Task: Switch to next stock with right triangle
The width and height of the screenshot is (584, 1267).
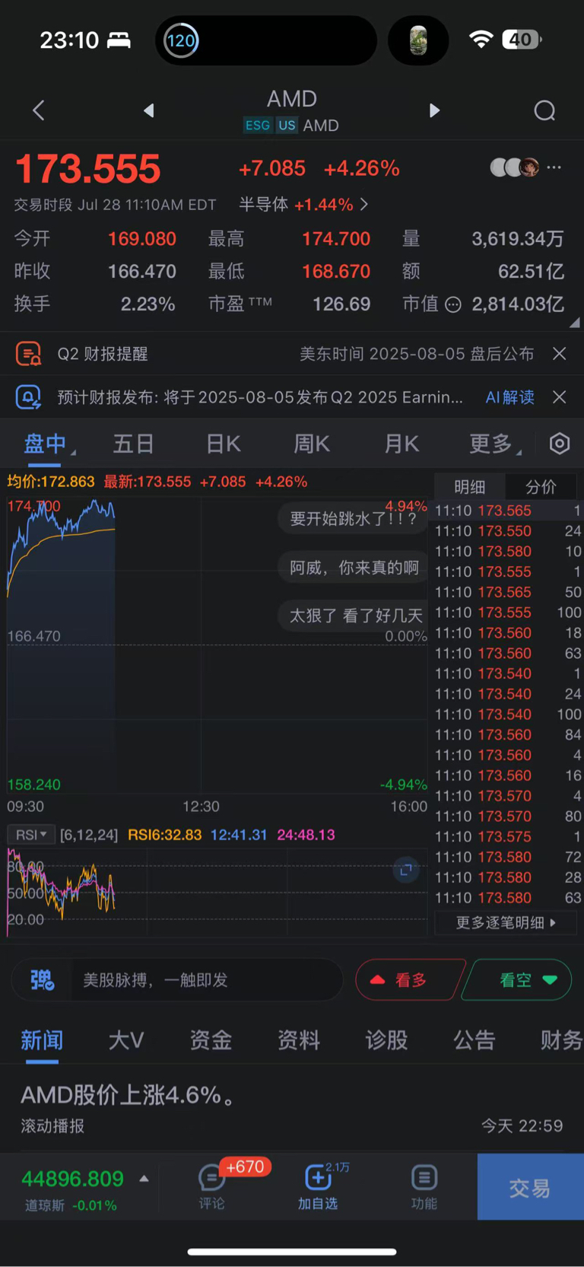Action: (434, 110)
